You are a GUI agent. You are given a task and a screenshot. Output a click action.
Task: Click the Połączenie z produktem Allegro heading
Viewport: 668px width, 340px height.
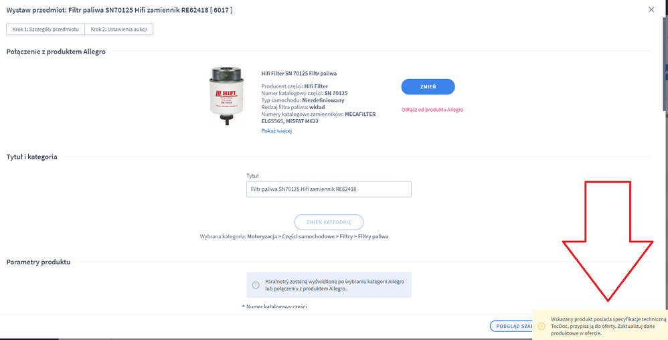56,52
